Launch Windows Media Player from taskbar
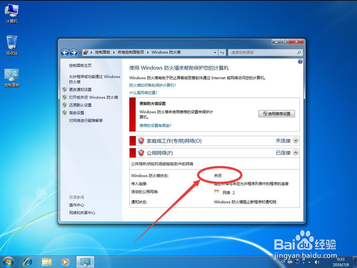Viewport: 357px width, 268px height. [x=65, y=262]
